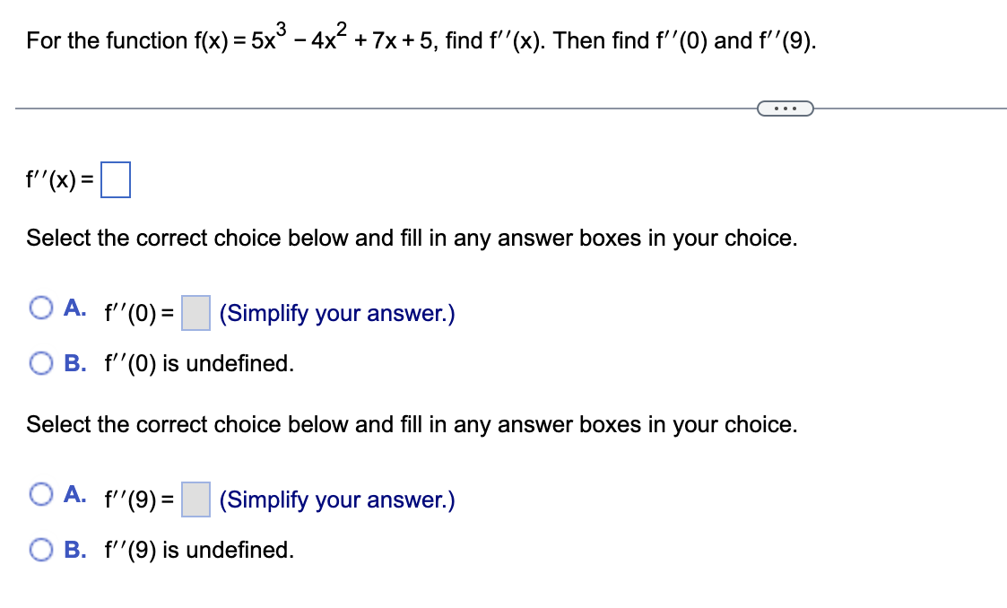The image size is (1007, 608).
Task: Click the horizontal divider line
Action: pyautogui.click(x=359, y=108)
